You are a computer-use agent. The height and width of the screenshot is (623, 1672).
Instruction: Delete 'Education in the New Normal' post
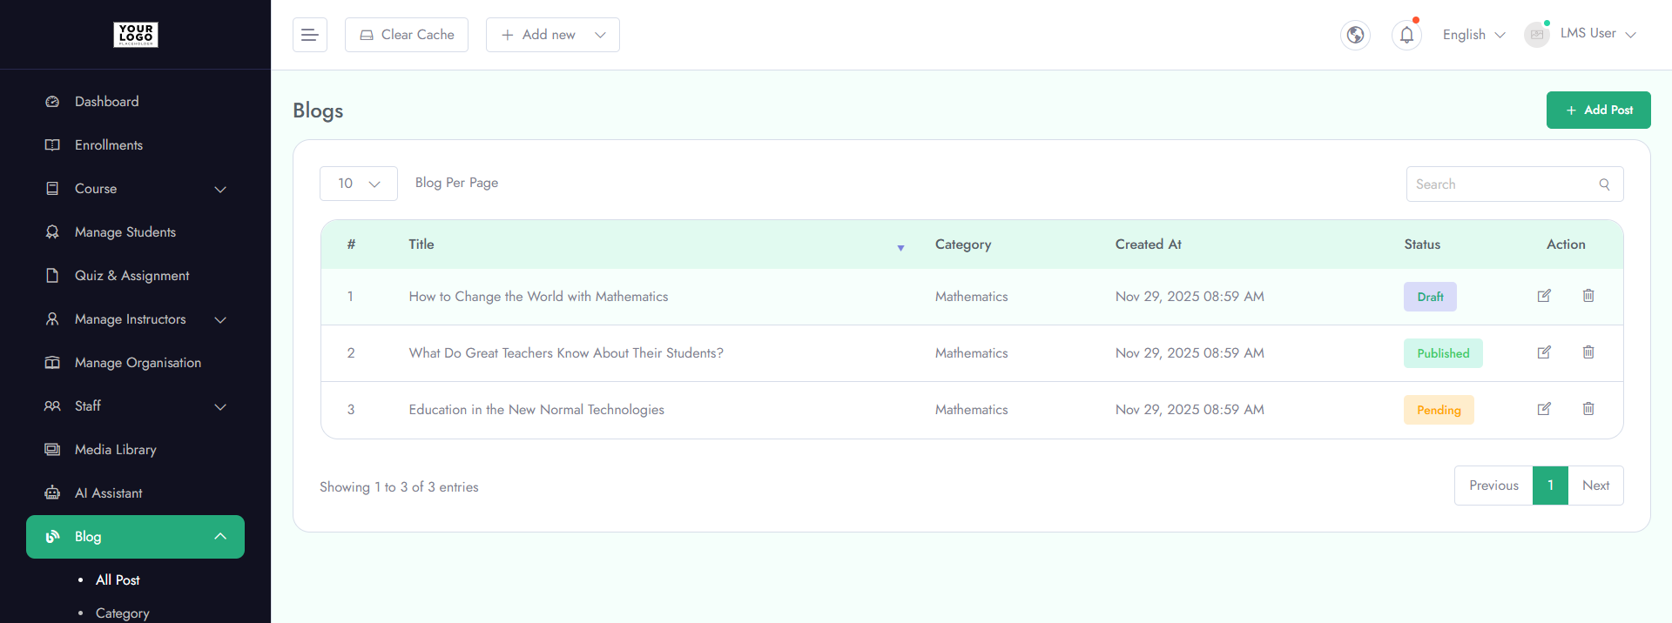tap(1588, 409)
